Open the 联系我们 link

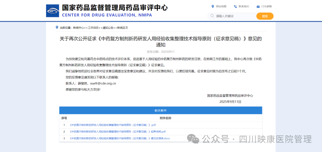[x=244, y=6]
